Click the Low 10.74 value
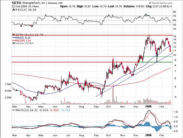This screenshot has height=138, width=183. click(x=100, y=6)
